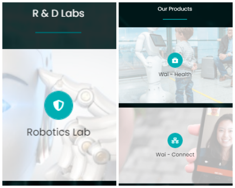This screenshot has width=235, height=188.
Task: Click the tablet screen on the Pepper robot
Action: pos(158,40)
